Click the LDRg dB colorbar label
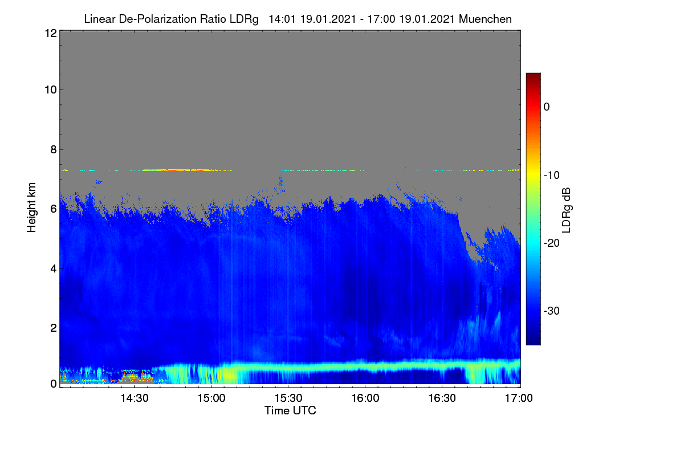Screen dimensions: 684x456 567,209
